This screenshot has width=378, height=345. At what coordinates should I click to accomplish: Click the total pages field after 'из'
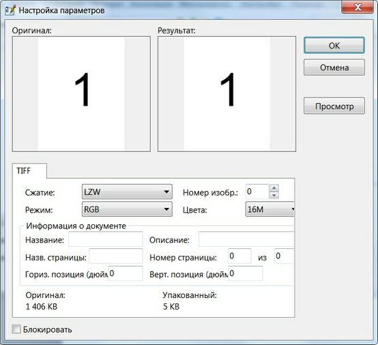[x=285, y=256]
